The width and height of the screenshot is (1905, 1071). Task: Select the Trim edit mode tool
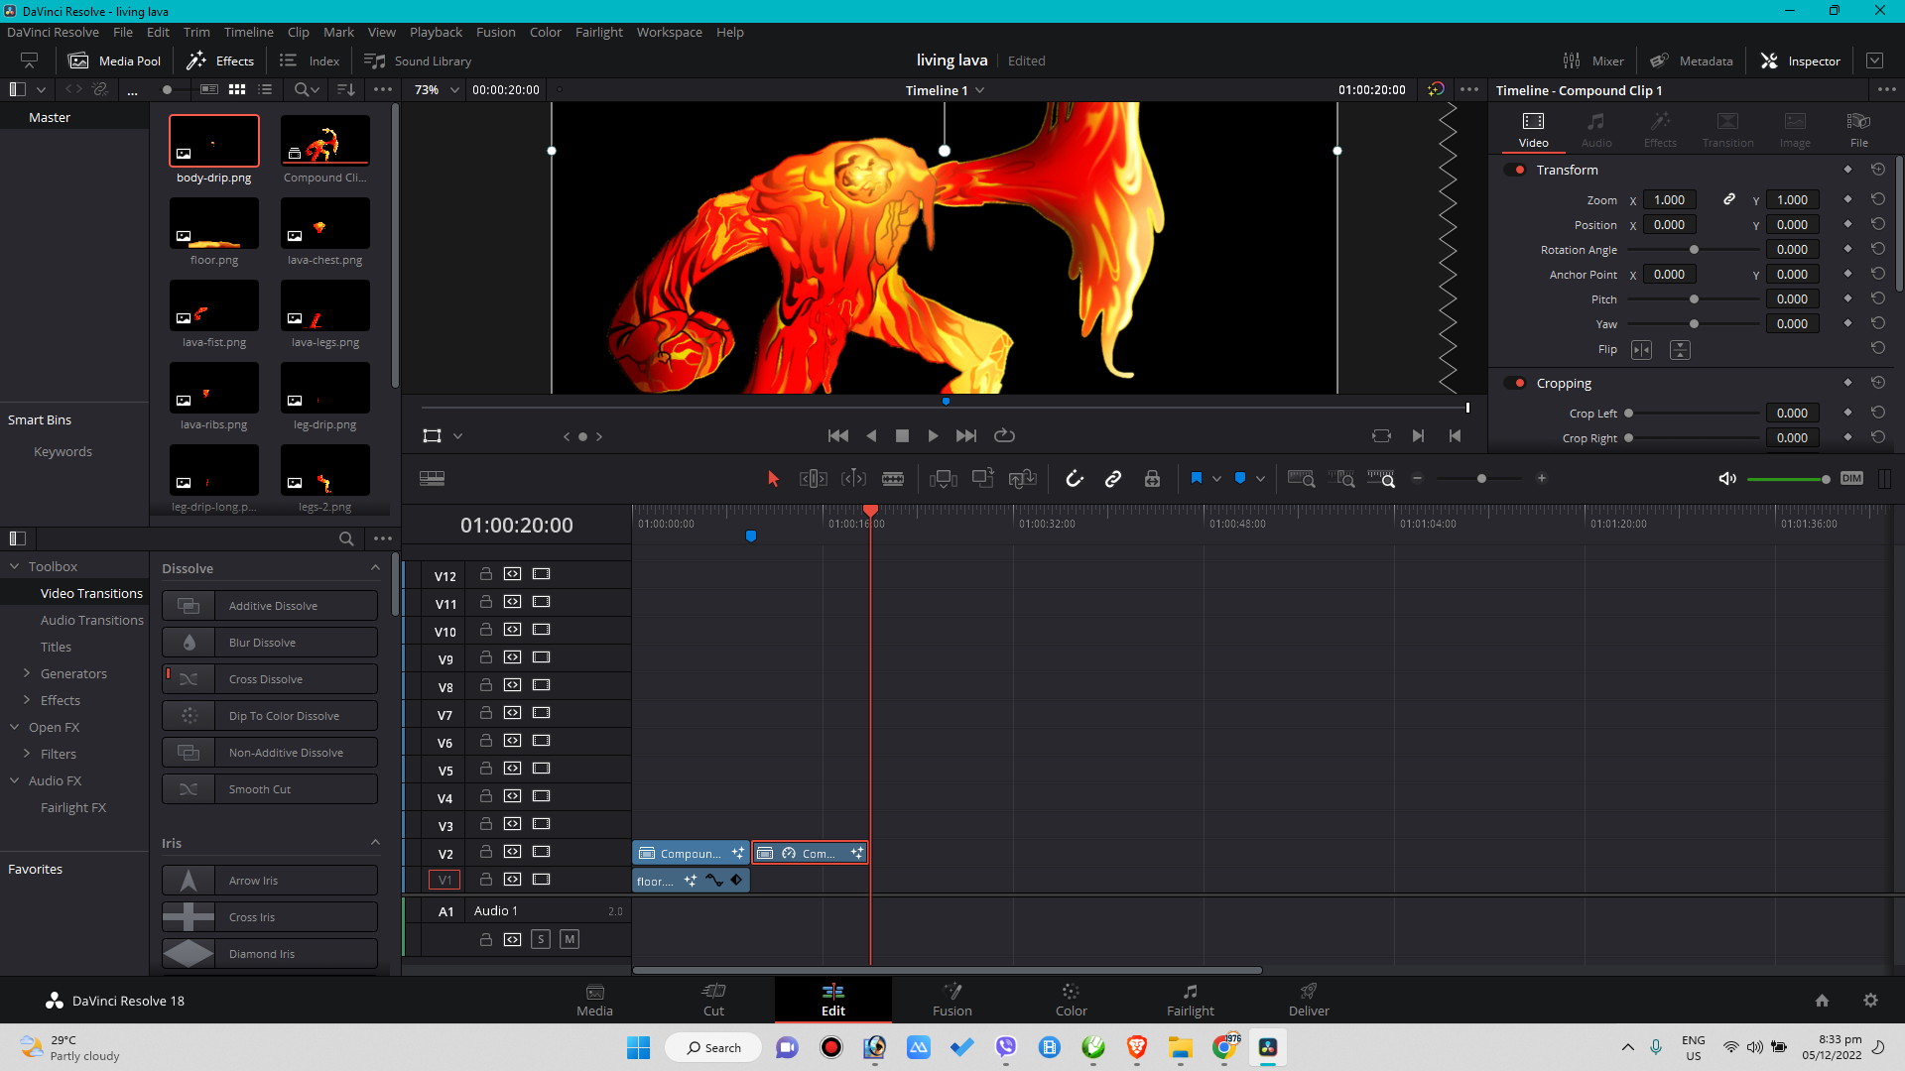(x=813, y=479)
